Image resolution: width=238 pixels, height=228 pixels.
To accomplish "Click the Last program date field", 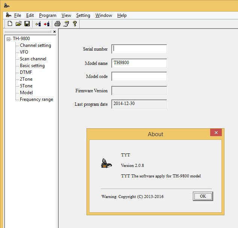I will click(x=139, y=104).
